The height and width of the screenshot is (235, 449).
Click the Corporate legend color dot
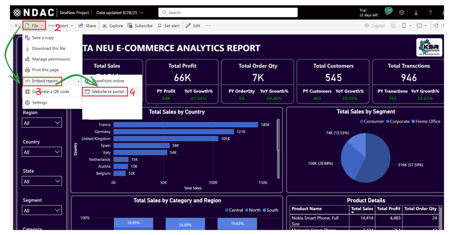(x=387, y=121)
